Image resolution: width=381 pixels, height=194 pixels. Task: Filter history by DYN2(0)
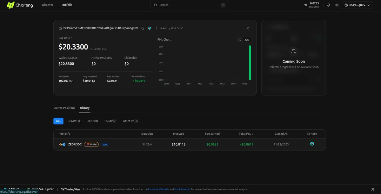pos(92,121)
